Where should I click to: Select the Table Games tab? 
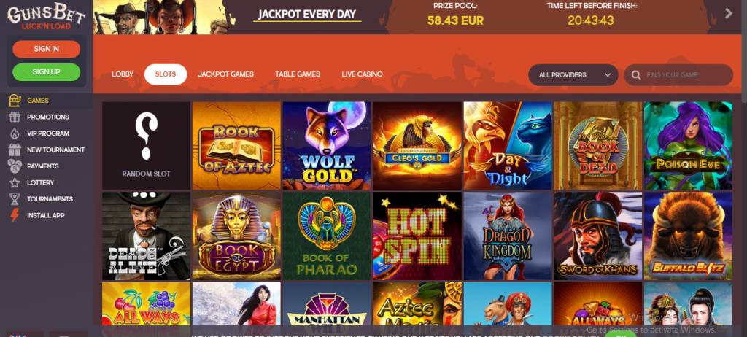click(298, 74)
